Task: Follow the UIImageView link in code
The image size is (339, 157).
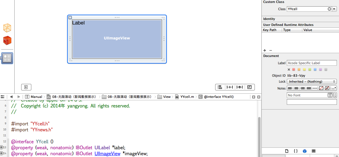Action: tap(107, 153)
